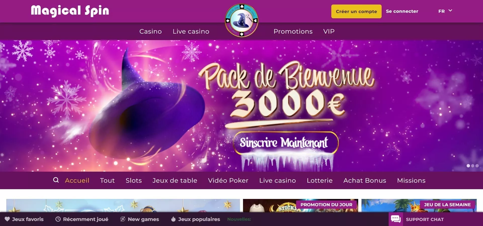
Task: Click the flame icon for Jeux populaires
Action: (173, 219)
